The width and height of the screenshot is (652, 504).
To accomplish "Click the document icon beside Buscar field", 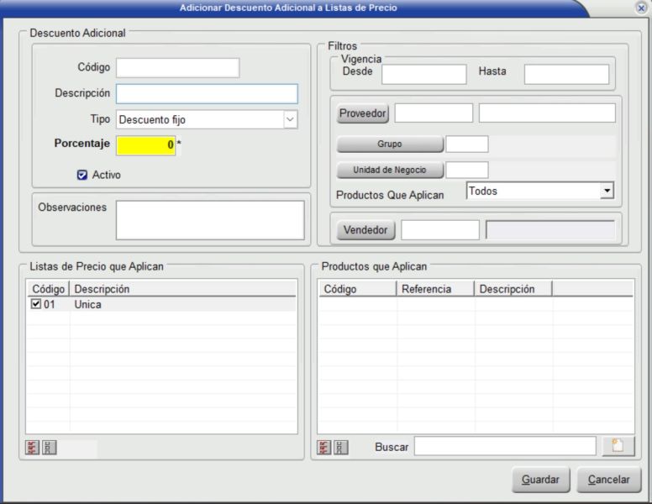I will pos(618,446).
